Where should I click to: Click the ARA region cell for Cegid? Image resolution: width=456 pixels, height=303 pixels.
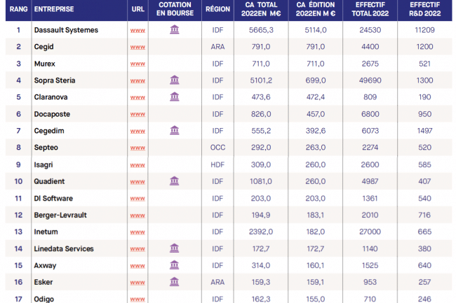[217, 47]
